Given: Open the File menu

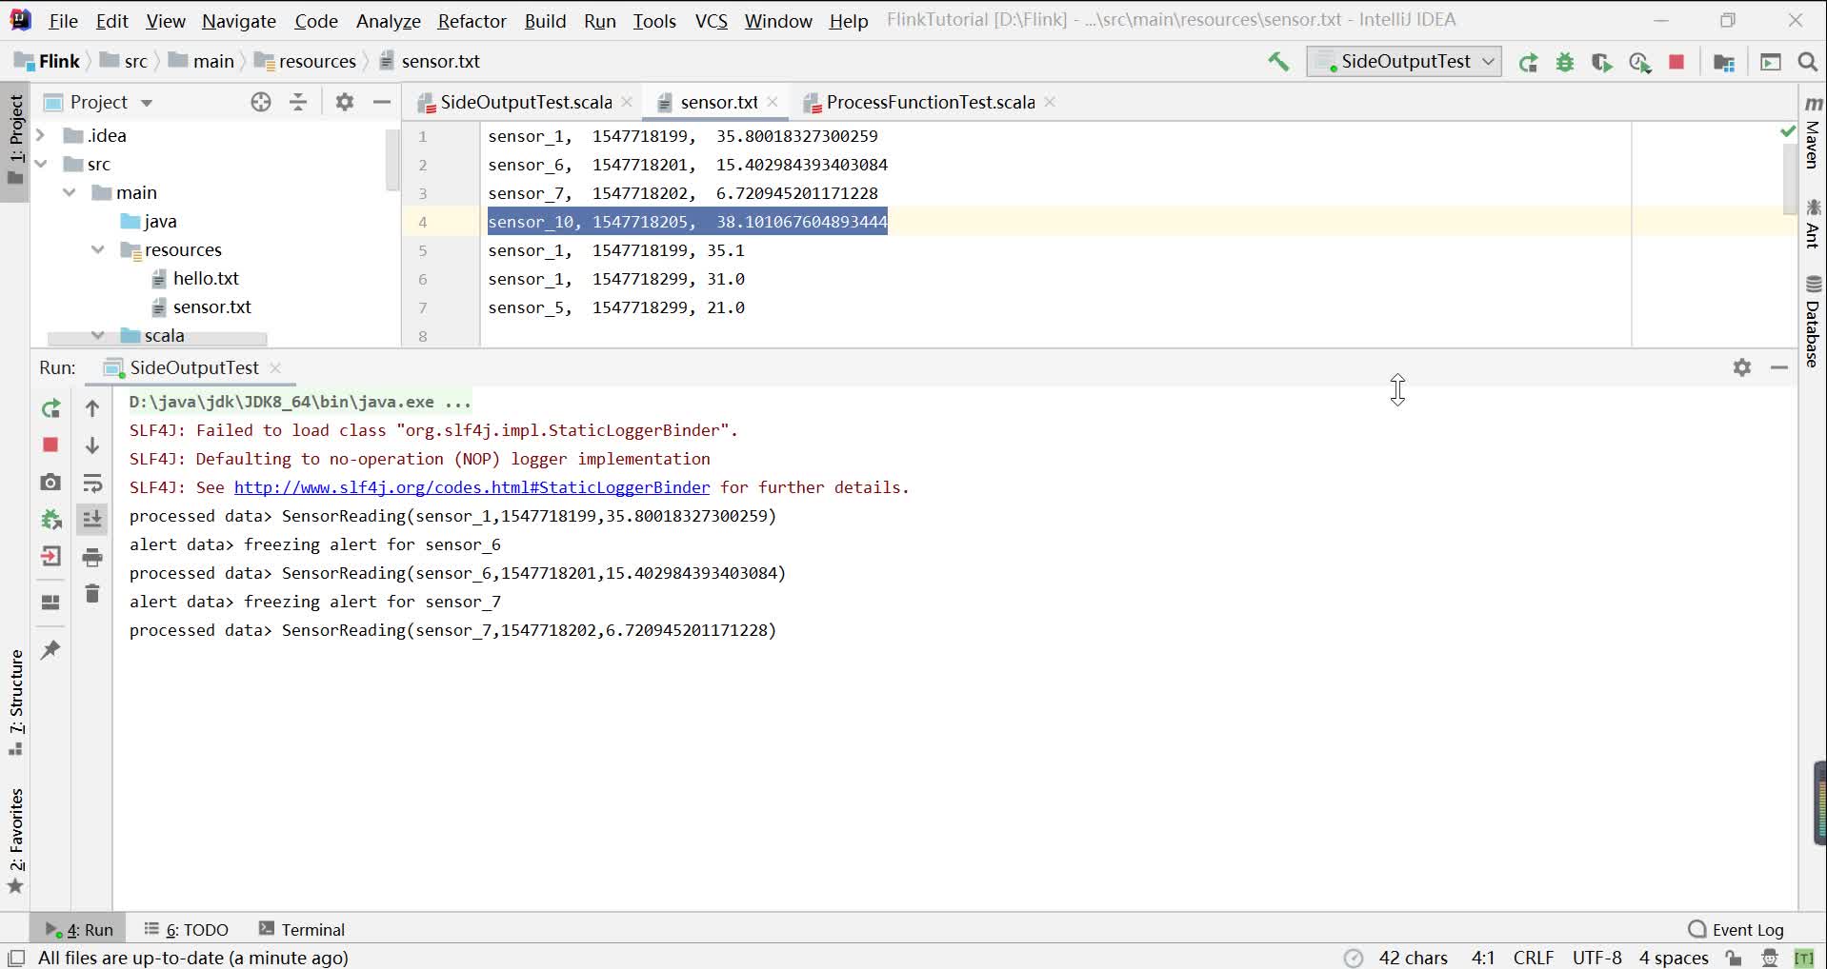Looking at the screenshot, I should point(63,21).
